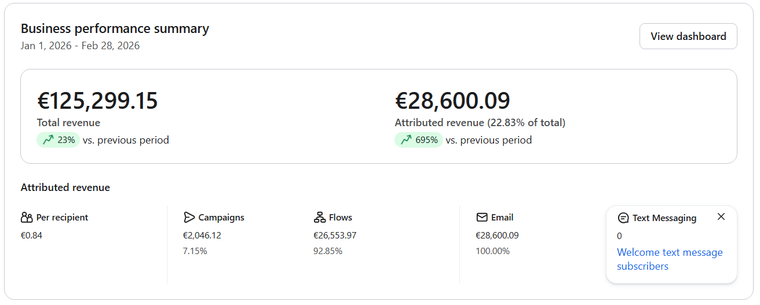Screen dimensions: 760x305
Task: Click the Email envelope icon
Action: coord(482,218)
